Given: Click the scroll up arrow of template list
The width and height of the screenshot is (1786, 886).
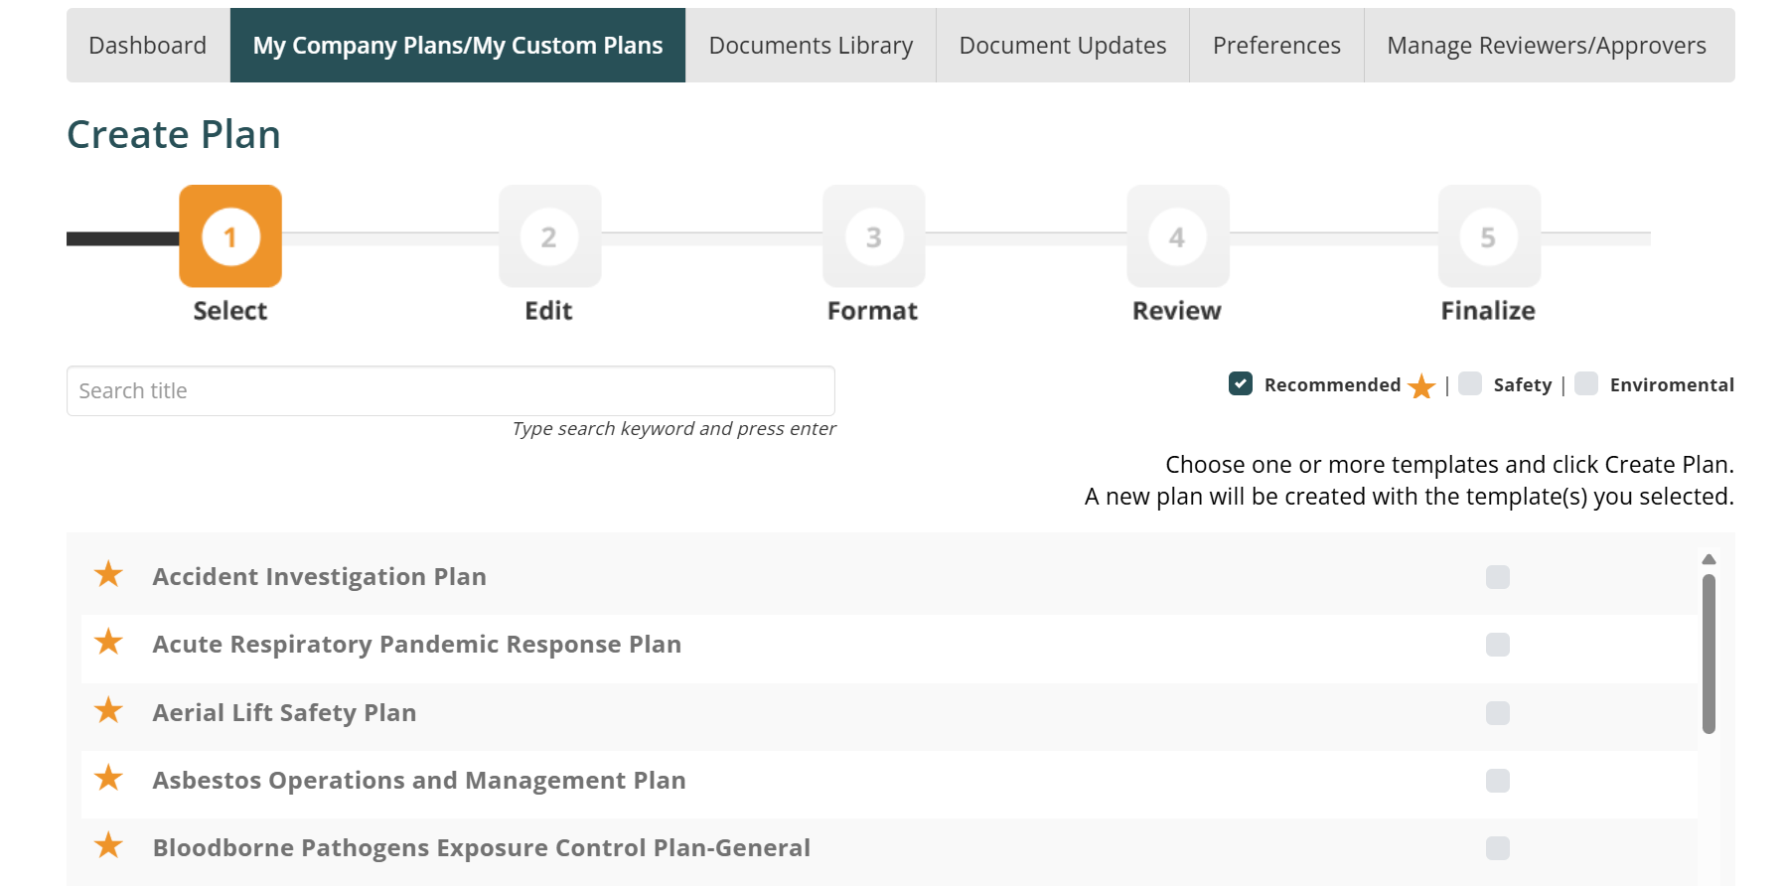Looking at the screenshot, I should point(1709,559).
